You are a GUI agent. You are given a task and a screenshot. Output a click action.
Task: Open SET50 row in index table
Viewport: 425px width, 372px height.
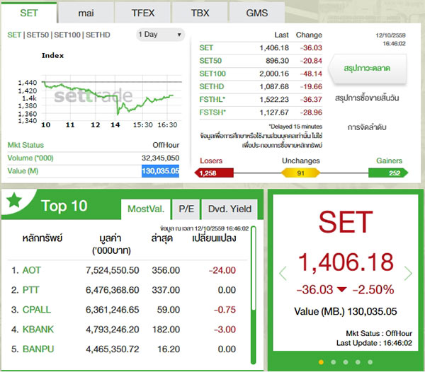210,61
